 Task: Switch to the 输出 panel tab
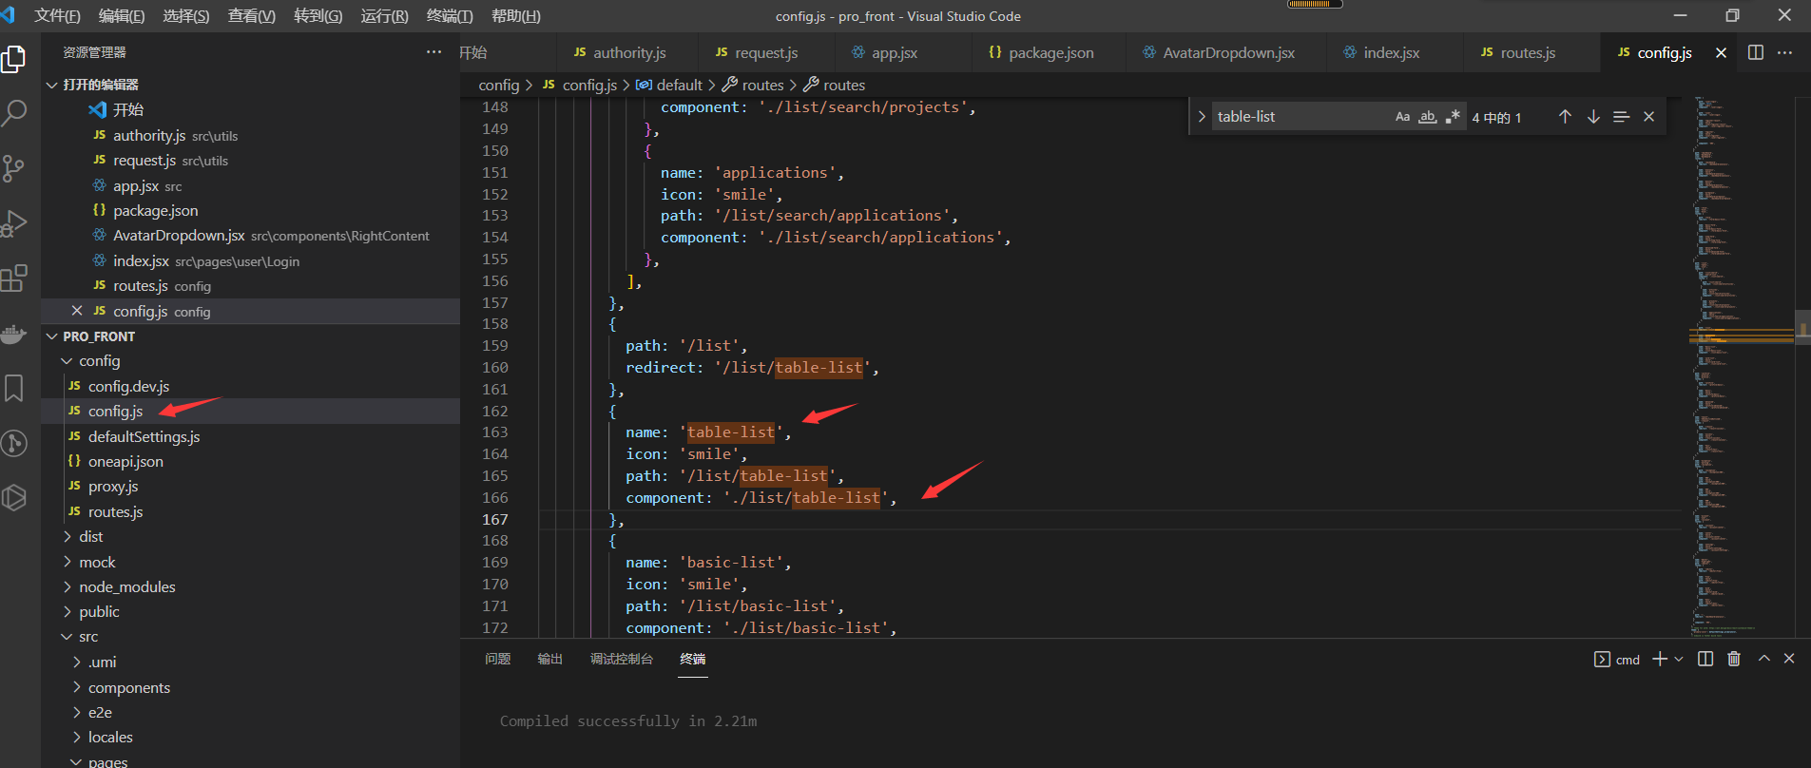[x=550, y=659]
